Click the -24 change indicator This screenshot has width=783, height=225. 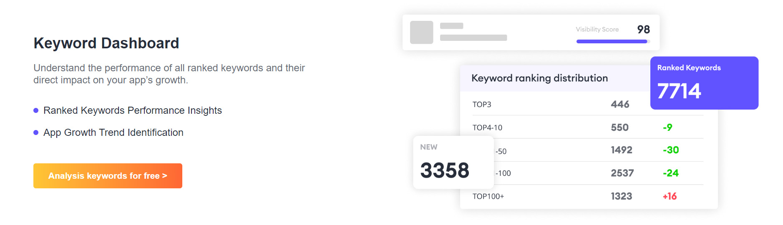coord(671,173)
